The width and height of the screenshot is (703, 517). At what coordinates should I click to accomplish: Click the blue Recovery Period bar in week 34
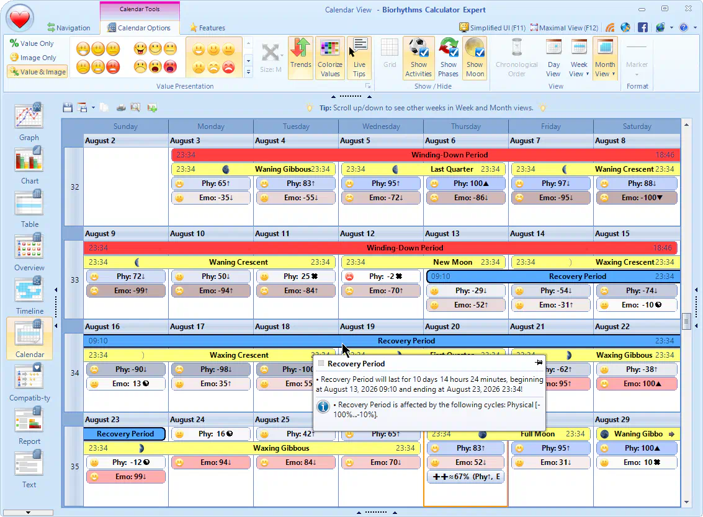click(382, 341)
